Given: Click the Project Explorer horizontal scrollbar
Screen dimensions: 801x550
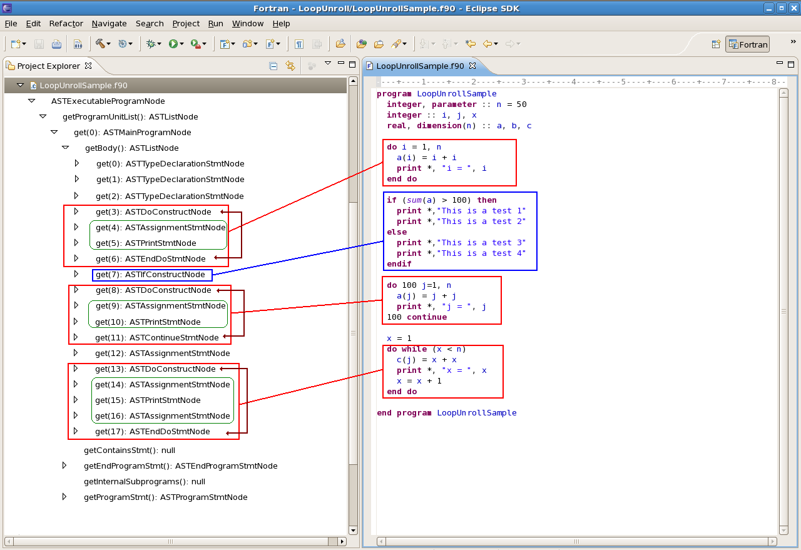Looking at the screenshot, I should pos(176,541).
